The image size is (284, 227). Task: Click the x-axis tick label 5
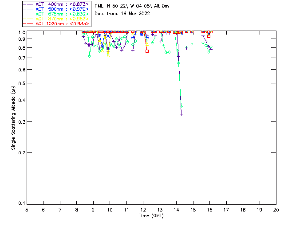27,210
